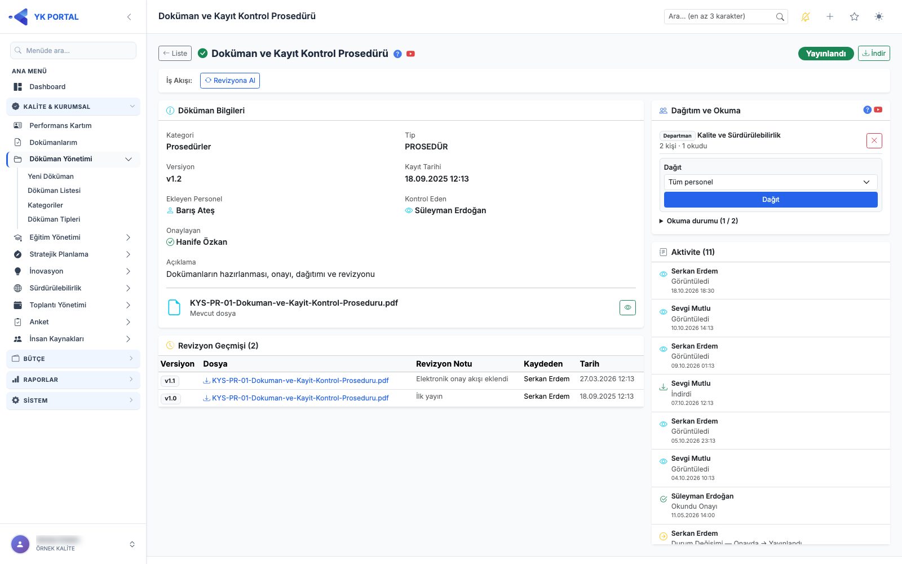Expand Eğitim Yönetimi menu
902x564 pixels.
[73, 237]
